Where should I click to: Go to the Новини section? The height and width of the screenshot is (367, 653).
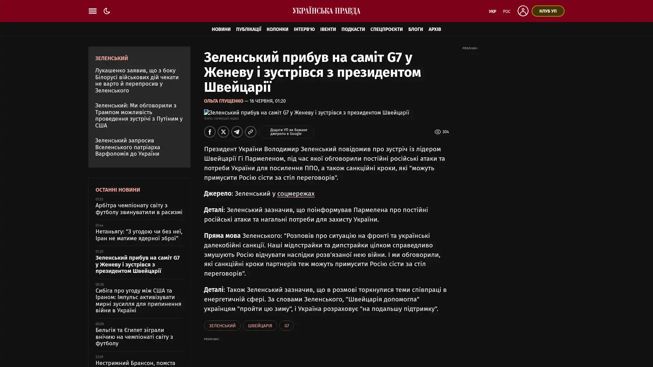[x=221, y=29]
